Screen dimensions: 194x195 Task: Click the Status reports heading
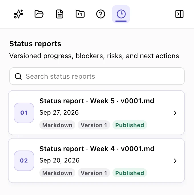35,44
